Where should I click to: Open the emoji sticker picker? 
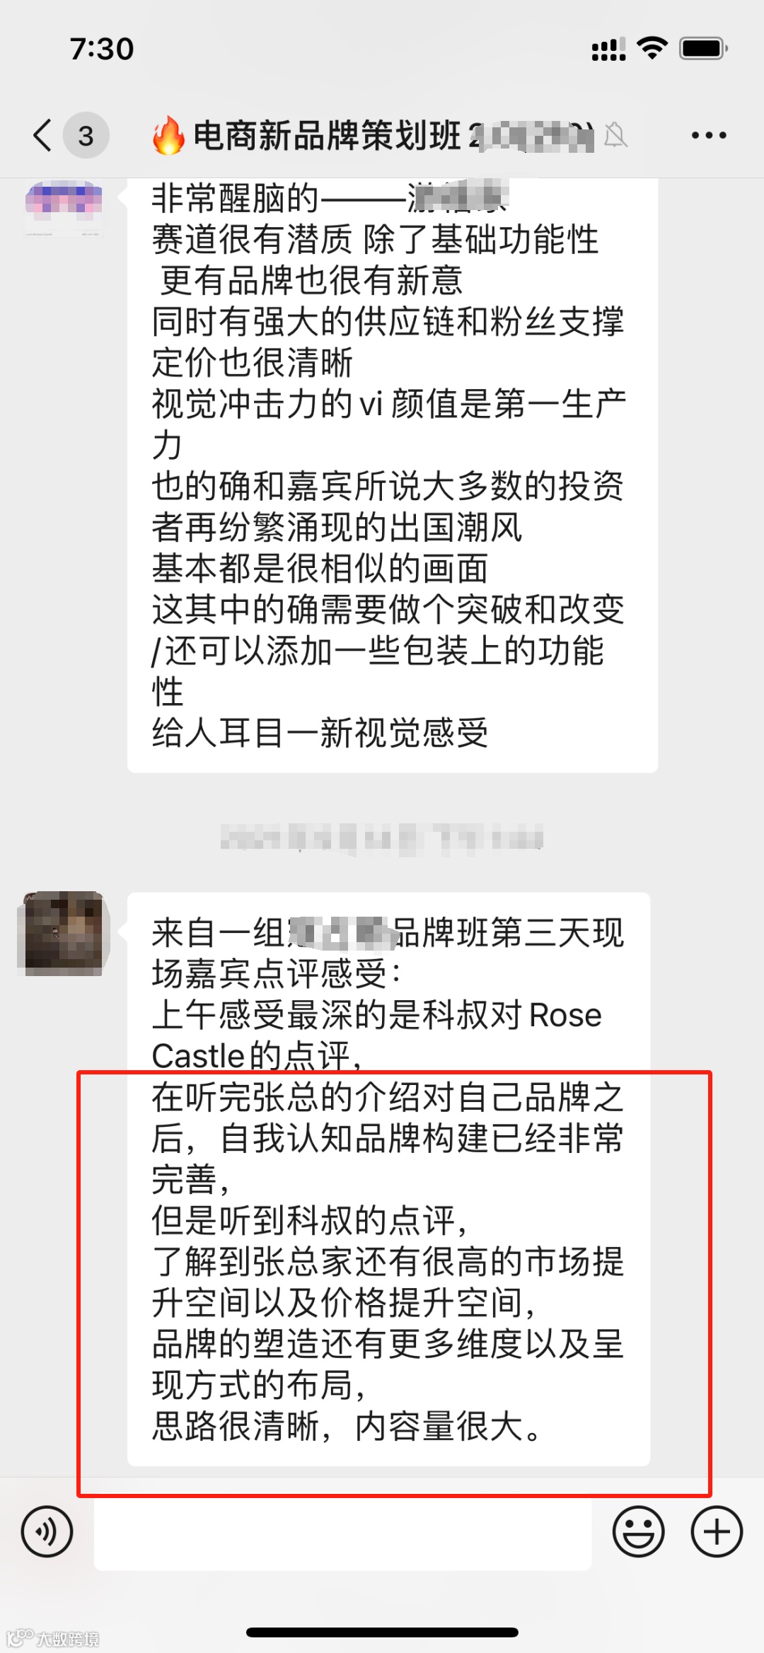click(638, 1532)
